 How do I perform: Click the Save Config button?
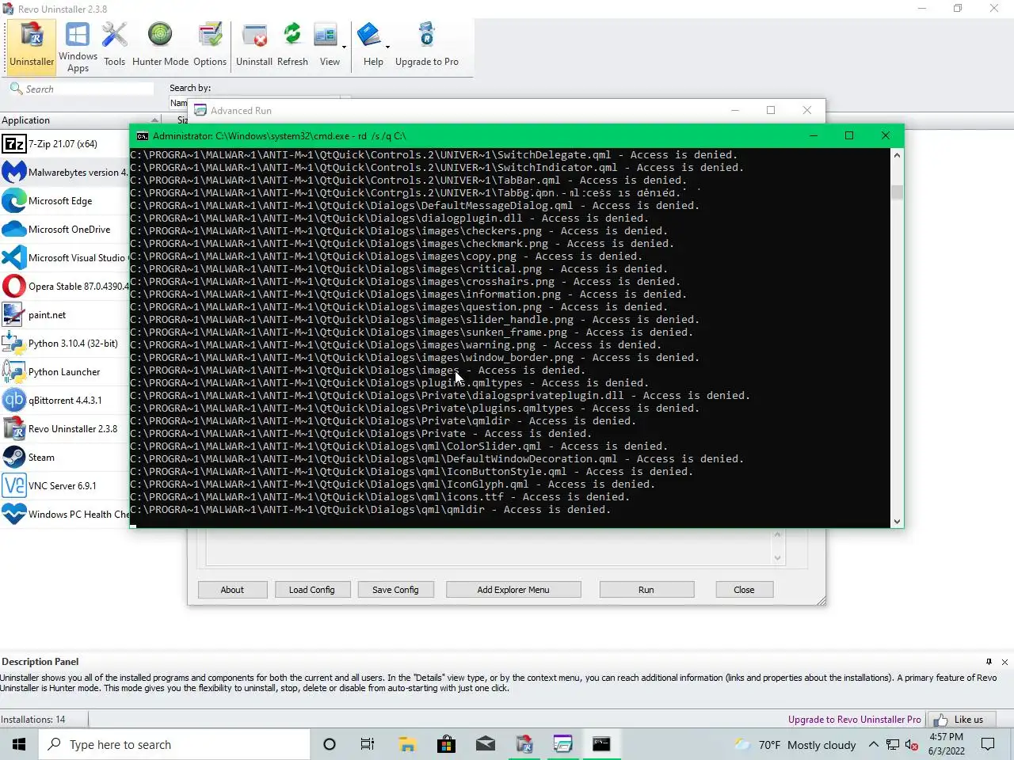pos(395,590)
